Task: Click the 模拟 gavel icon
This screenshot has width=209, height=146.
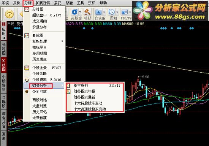Action: [x=87, y=12]
